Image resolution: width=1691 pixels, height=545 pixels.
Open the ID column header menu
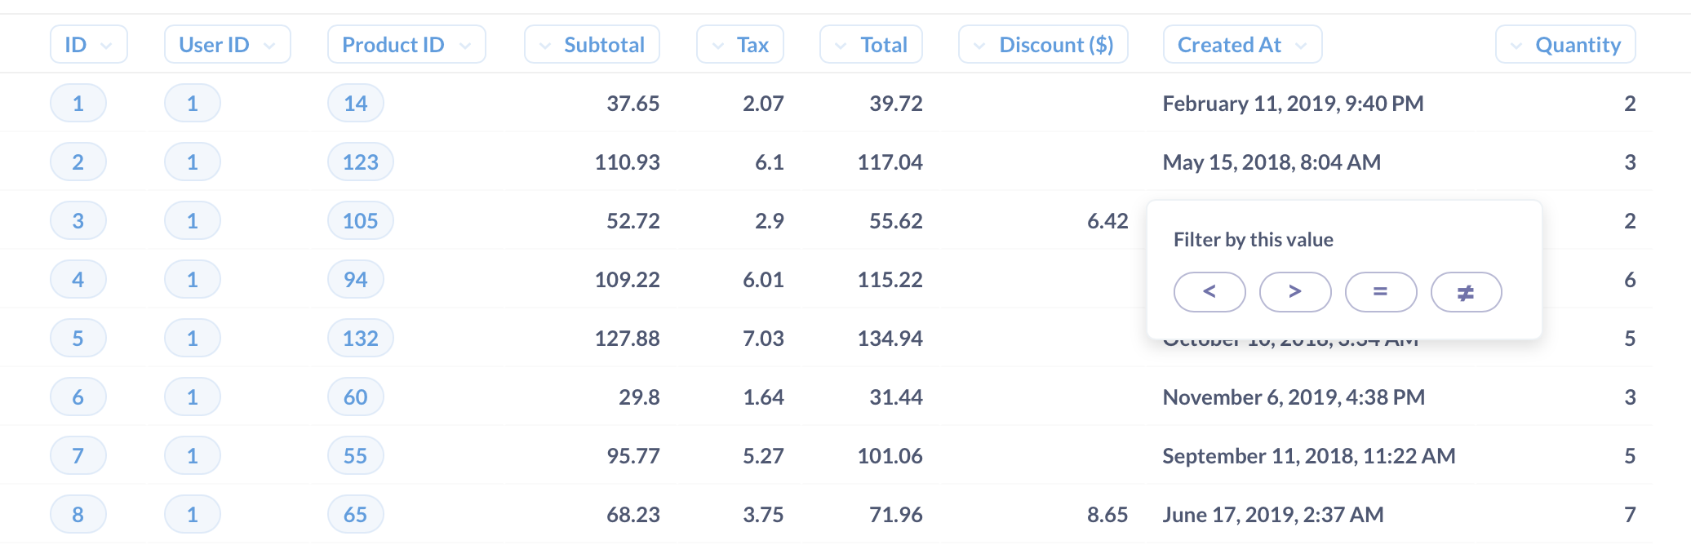(x=88, y=45)
